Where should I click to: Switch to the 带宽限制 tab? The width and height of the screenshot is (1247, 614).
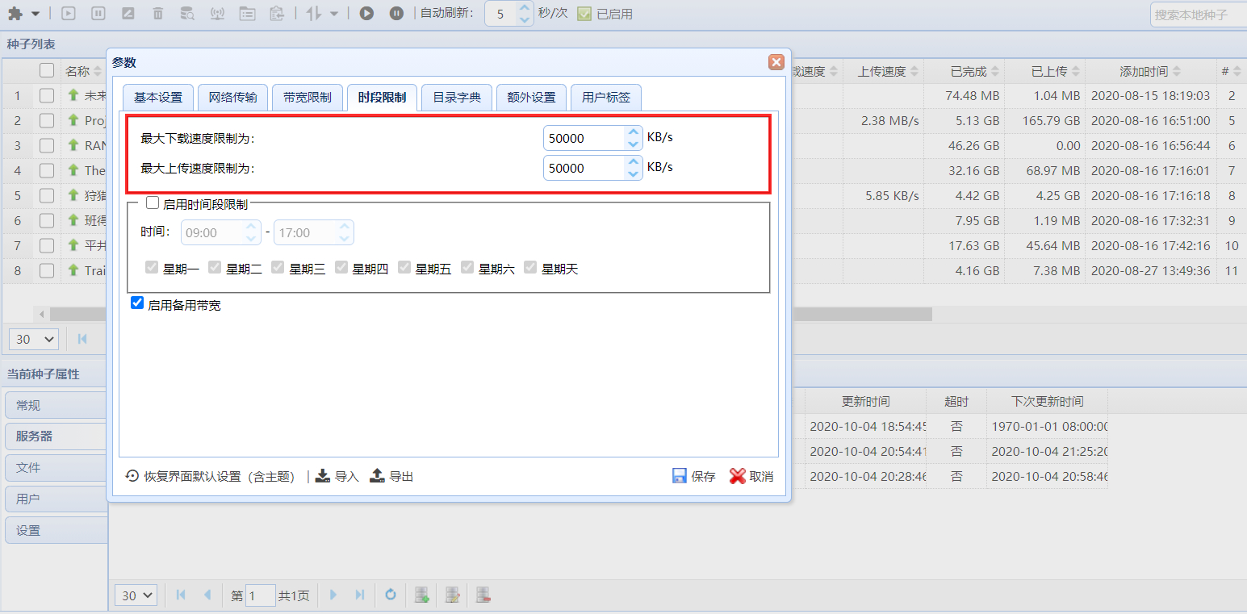(308, 98)
